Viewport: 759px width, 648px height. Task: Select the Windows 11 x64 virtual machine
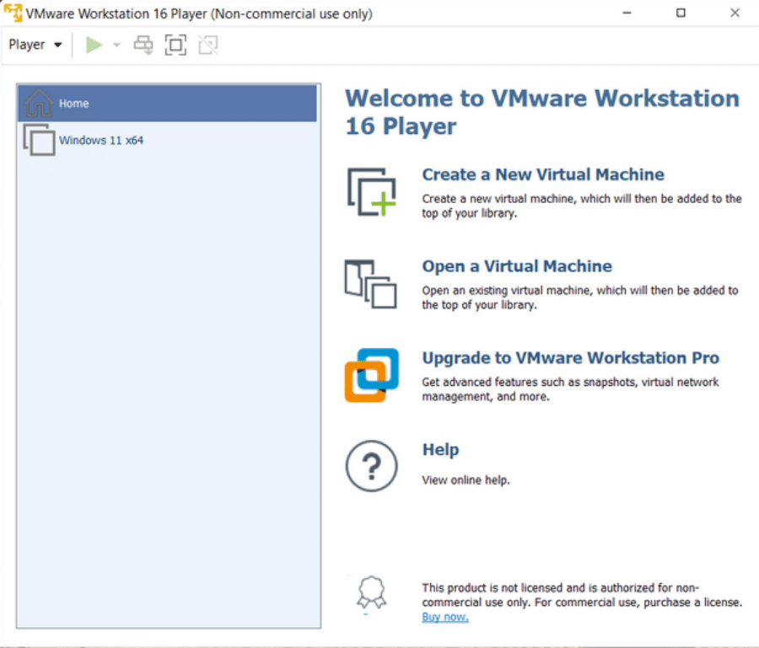101,140
